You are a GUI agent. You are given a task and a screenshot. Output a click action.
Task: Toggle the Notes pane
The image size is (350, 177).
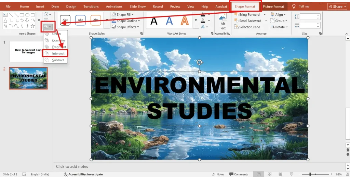(217, 174)
